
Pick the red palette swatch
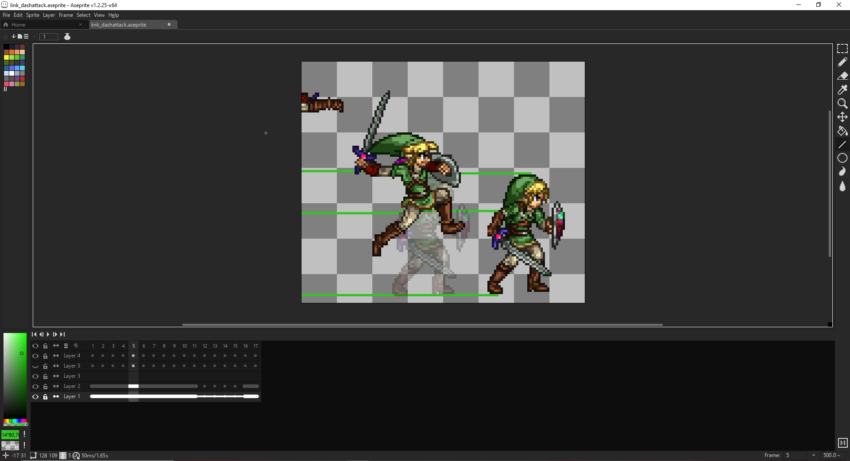click(22, 78)
